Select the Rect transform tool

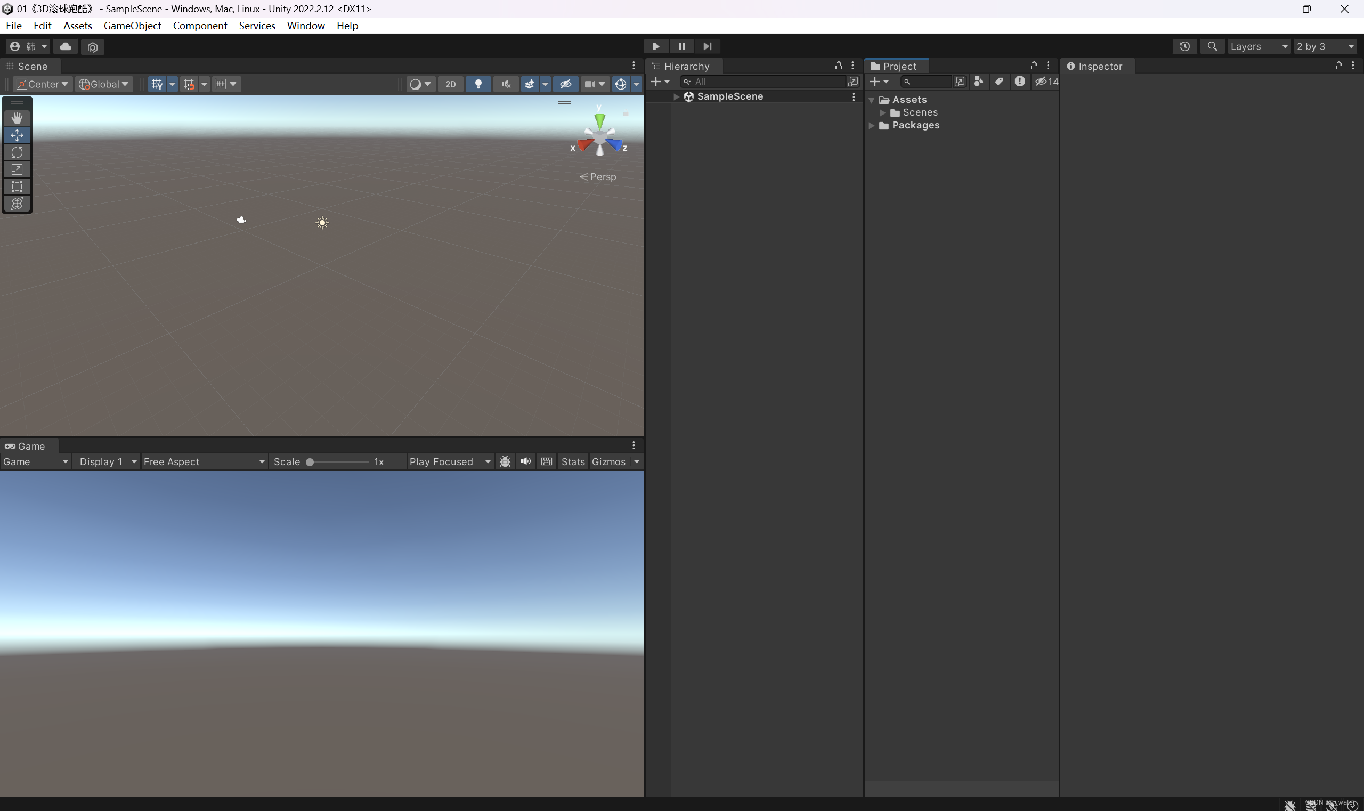click(17, 186)
